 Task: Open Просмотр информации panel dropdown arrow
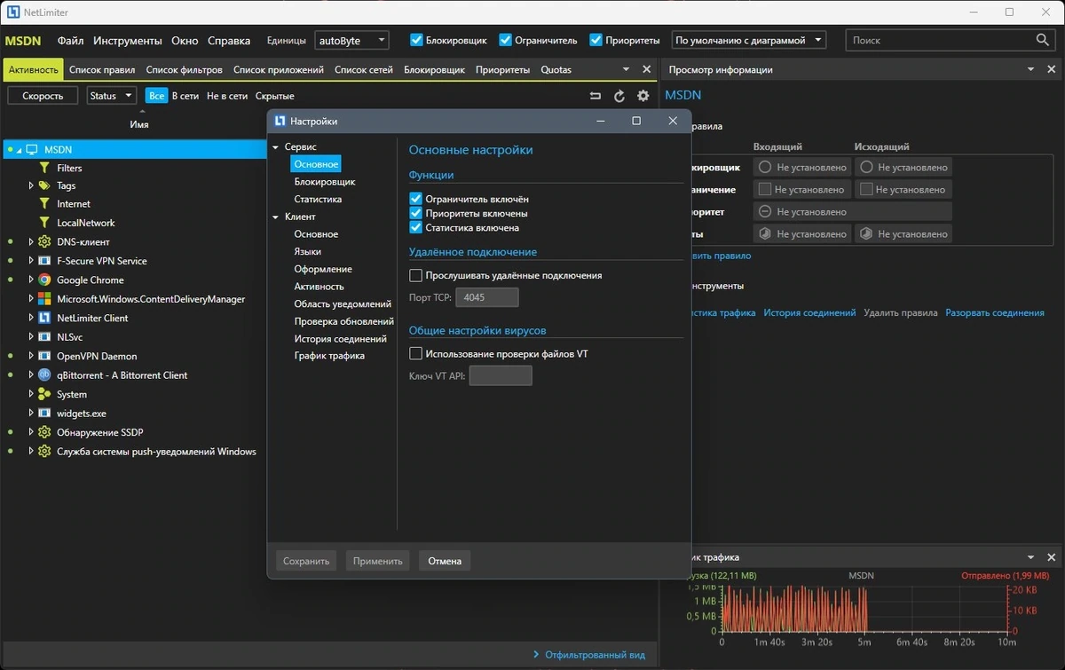pyautogui.click(x=1030, y=69)
